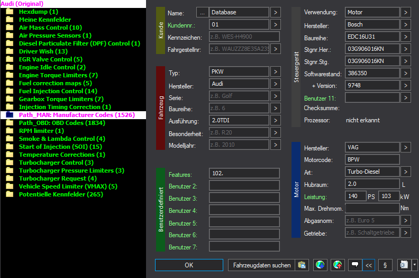Select Engine Torque Limiters (7) folder
Image resolution: width=419 pixels, height=278 pixels.
click(x=58, y=75)
